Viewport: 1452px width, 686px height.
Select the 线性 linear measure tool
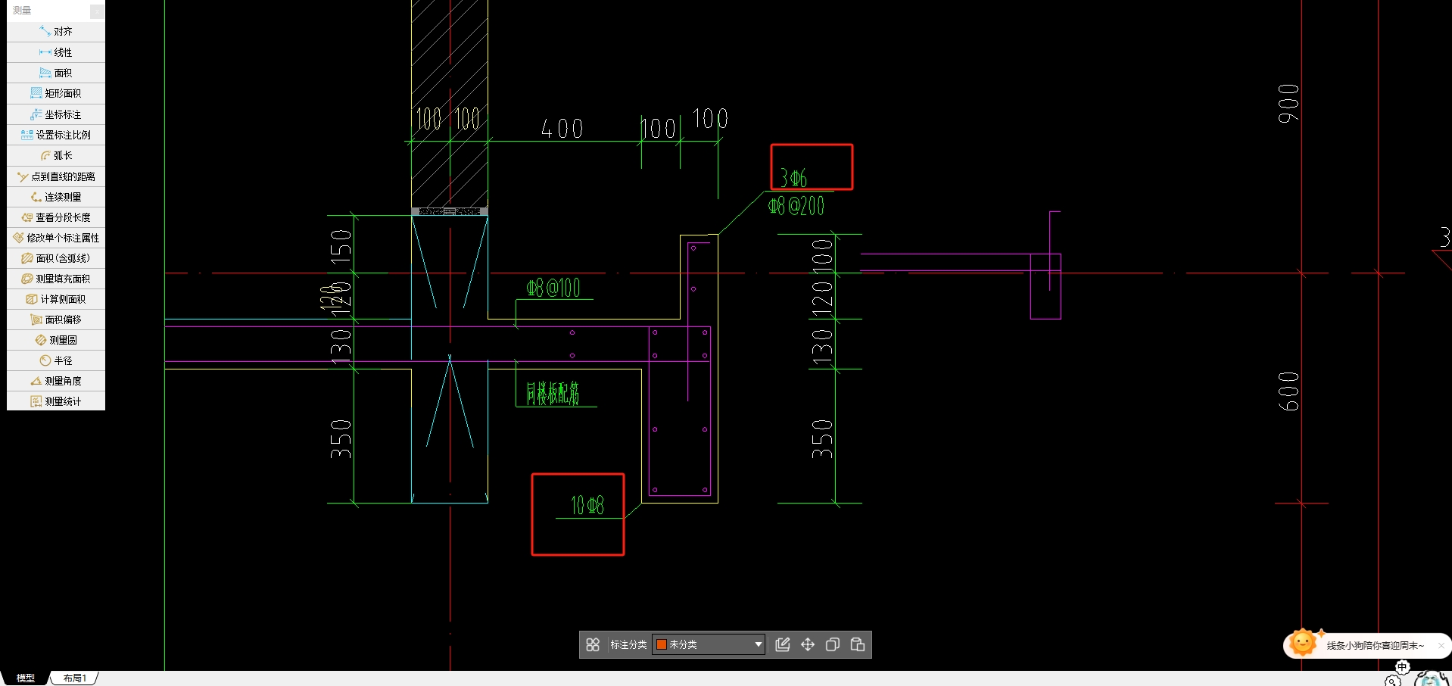[56, 52]
